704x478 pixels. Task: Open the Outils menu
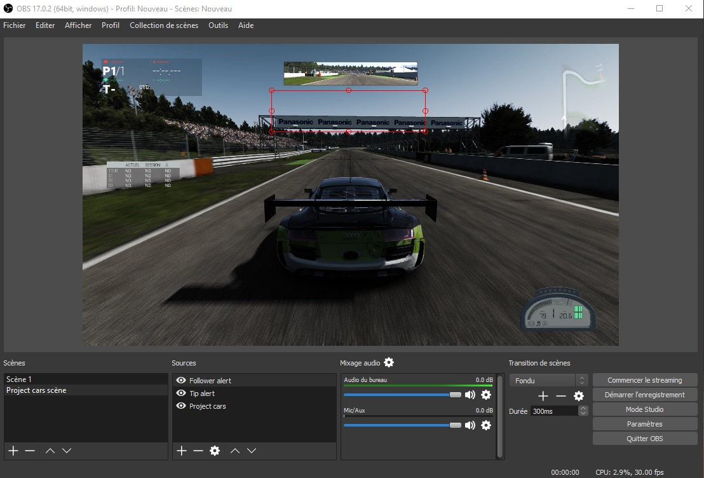pyautogui.click(x=218, y=25)
